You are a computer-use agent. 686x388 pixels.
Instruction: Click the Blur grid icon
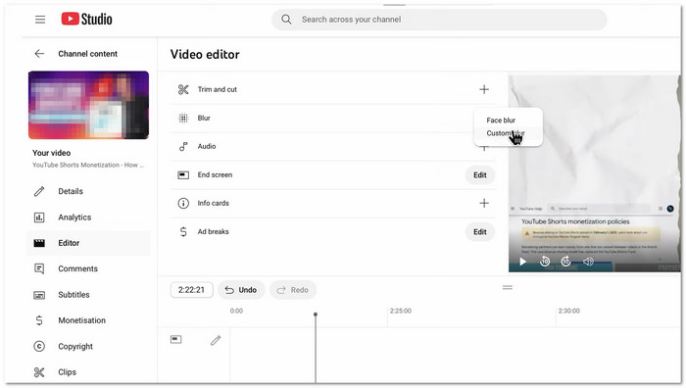(x=183, y=119)
